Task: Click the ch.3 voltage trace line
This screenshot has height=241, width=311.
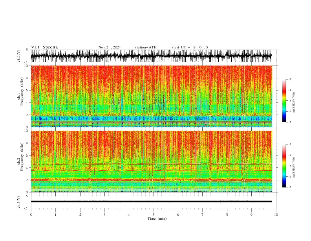Action: pos(151,202)
